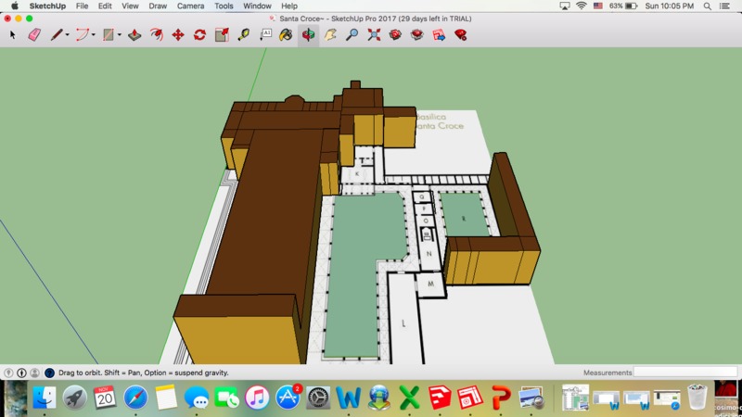Click the Measurements input box
Image resolution: width=742 pixels, height=417 pixels.
tap(685, 373)
